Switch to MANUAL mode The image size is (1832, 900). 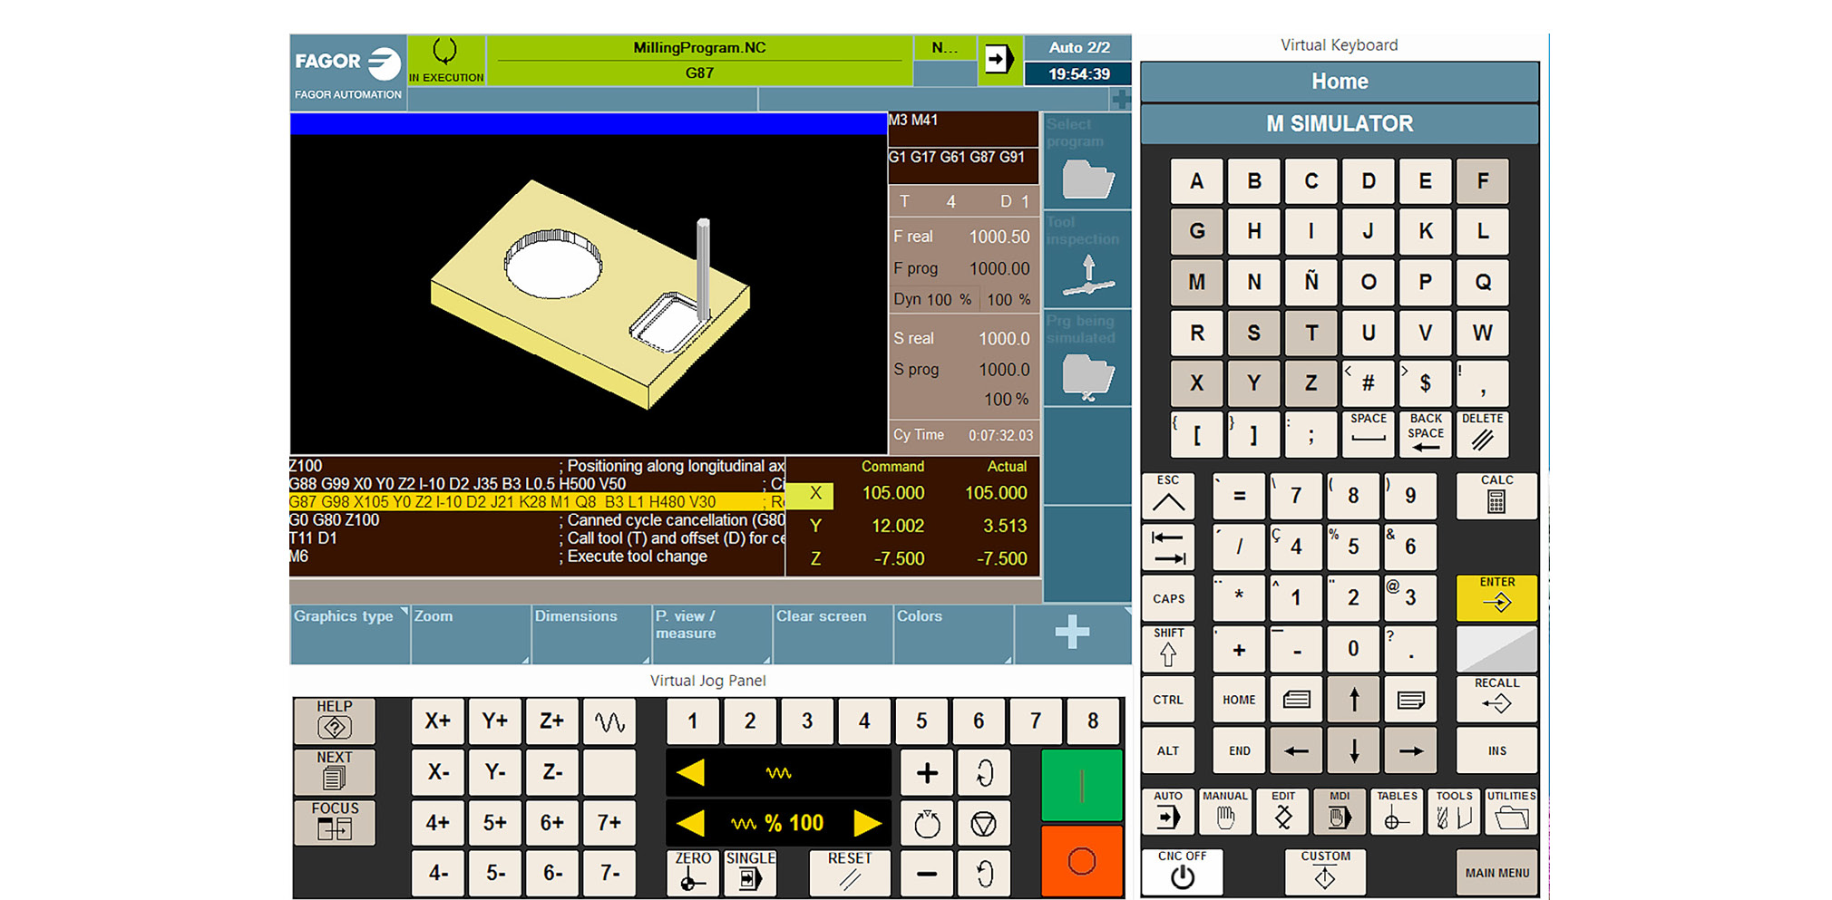1224,811
